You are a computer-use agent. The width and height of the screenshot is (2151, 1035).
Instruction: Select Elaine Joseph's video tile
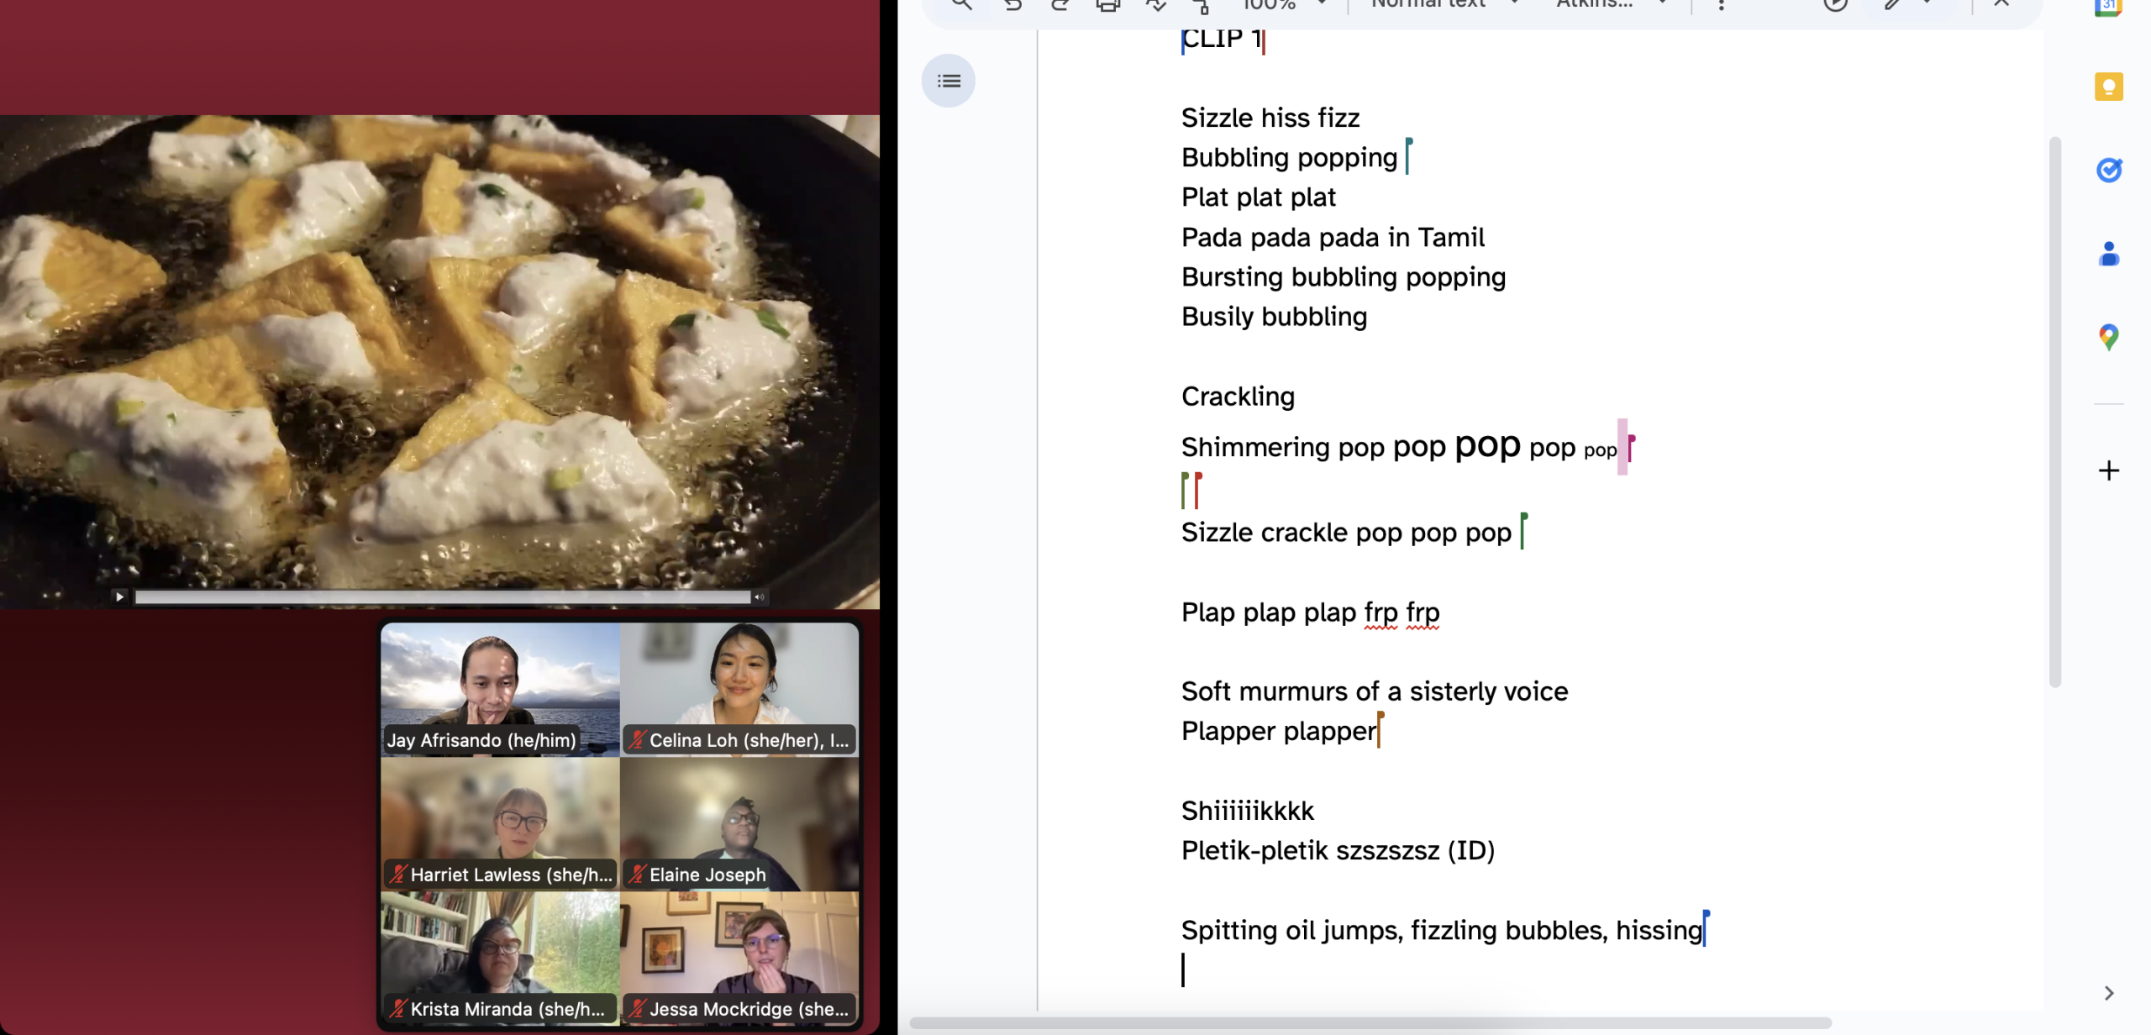(739, 823)
